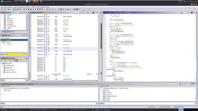Click filter options icon beside Outgoing Calls filter
The image size is (198, 111).
[x=196, y=103]
